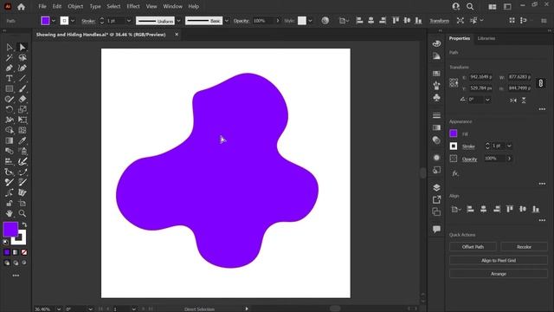
Task: Open graphic Style dropdown
Action: (310, 21)
